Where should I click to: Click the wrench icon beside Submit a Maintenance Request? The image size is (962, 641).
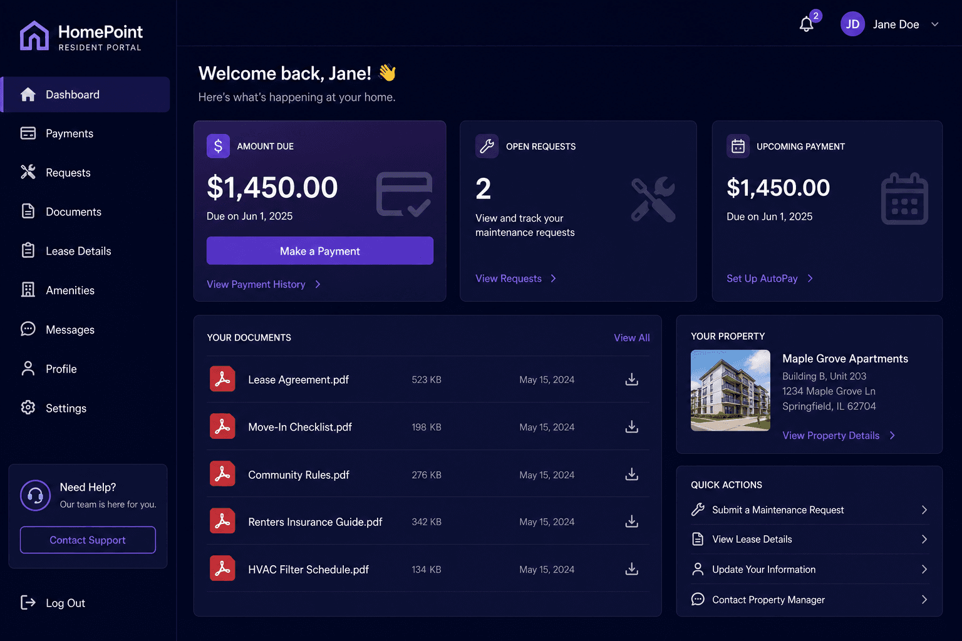pos(698,510)
